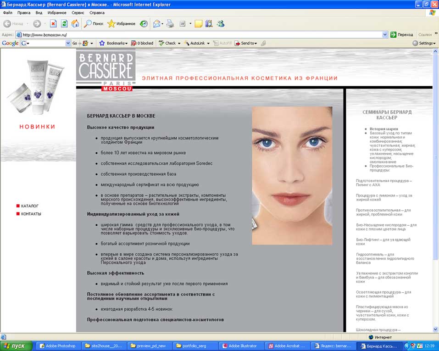Open the Mail toolbar icon
The image size is (439, 351).
tap(157, 23)
